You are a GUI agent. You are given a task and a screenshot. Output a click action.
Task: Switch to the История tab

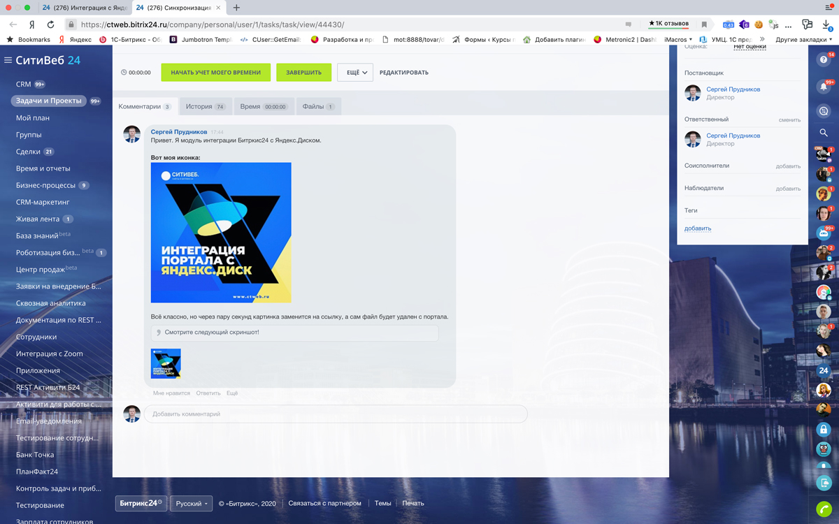(x=204, y=107)
